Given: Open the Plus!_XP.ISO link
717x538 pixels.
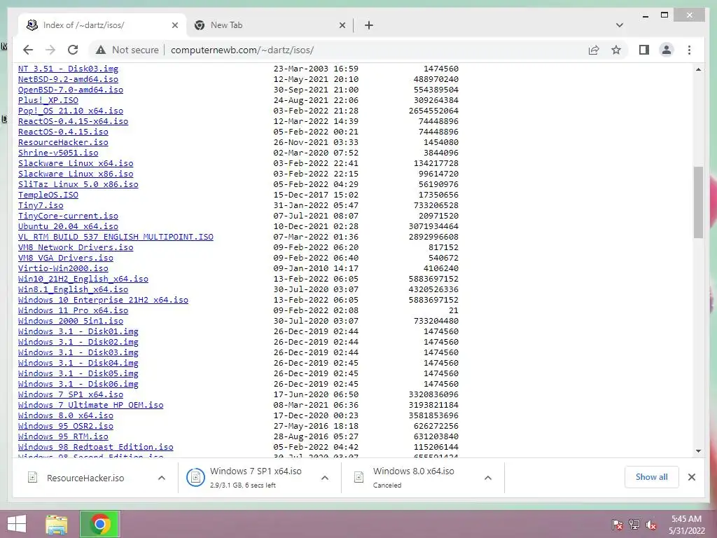Looking at the screenshot, I should click(48, 100).
